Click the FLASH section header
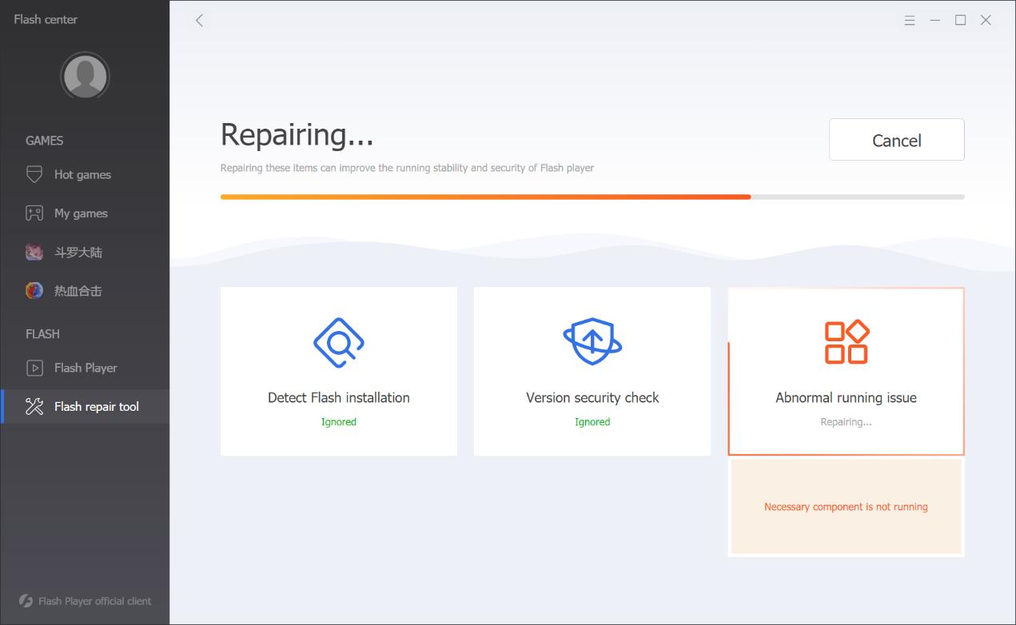 [x=42, y=334]
